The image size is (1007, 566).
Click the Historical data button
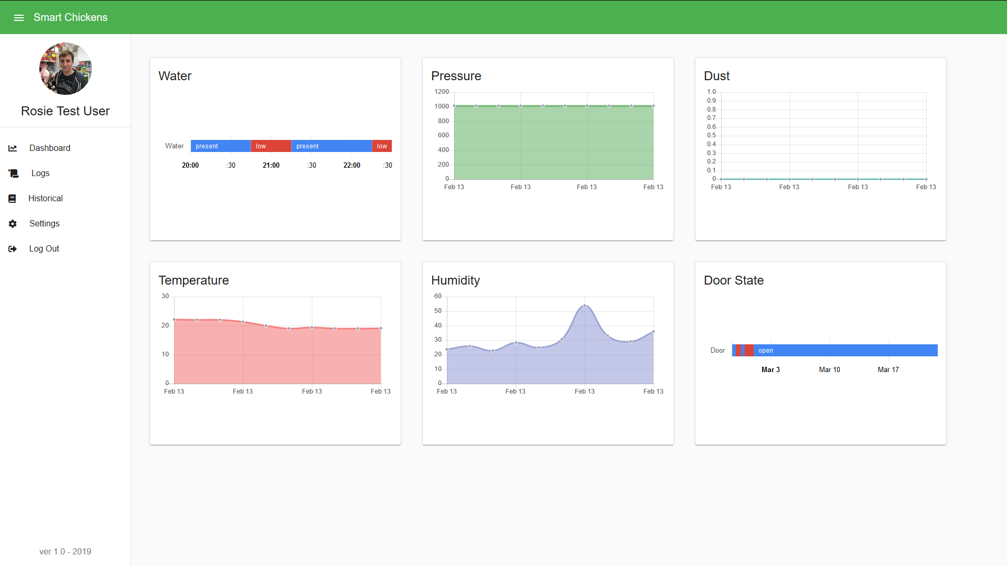pyautogui.click(x=45, y=198)
